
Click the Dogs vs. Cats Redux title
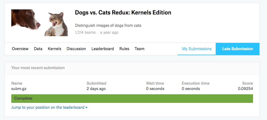tap(123, 13)
